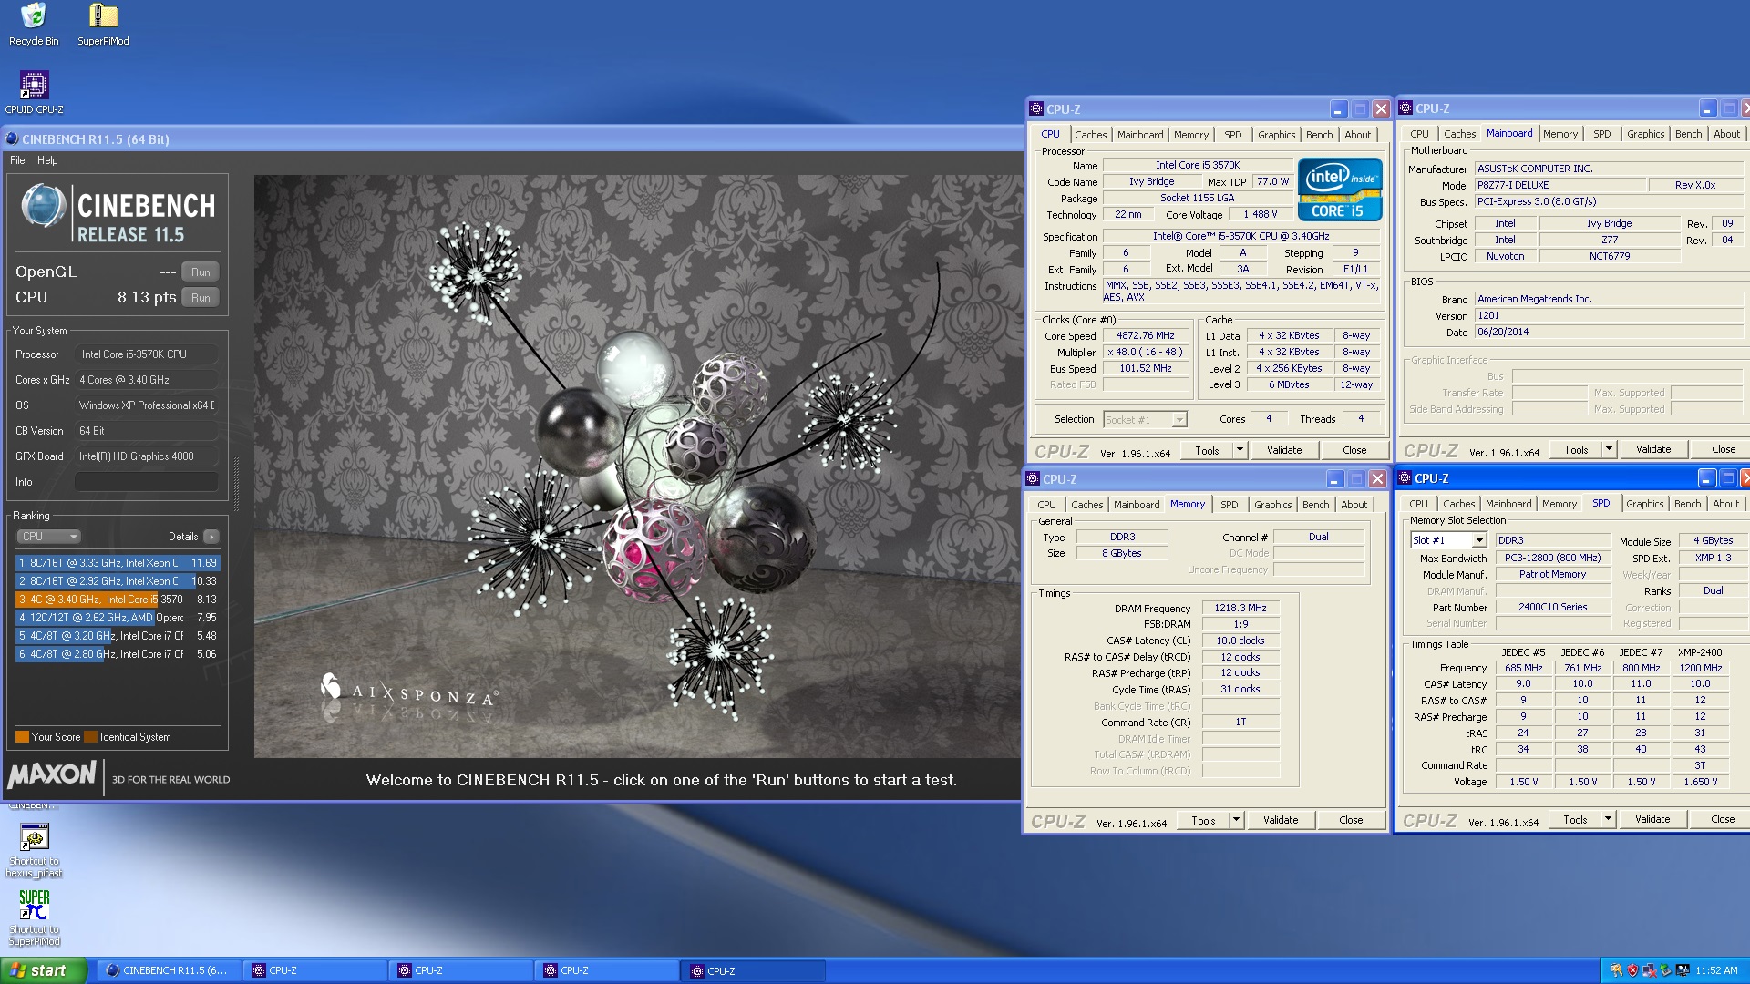The width and height of the screenshot is (1750, 984).
Task: Click the Info input field
Action: pyautogui.click(x=146, y=482)
